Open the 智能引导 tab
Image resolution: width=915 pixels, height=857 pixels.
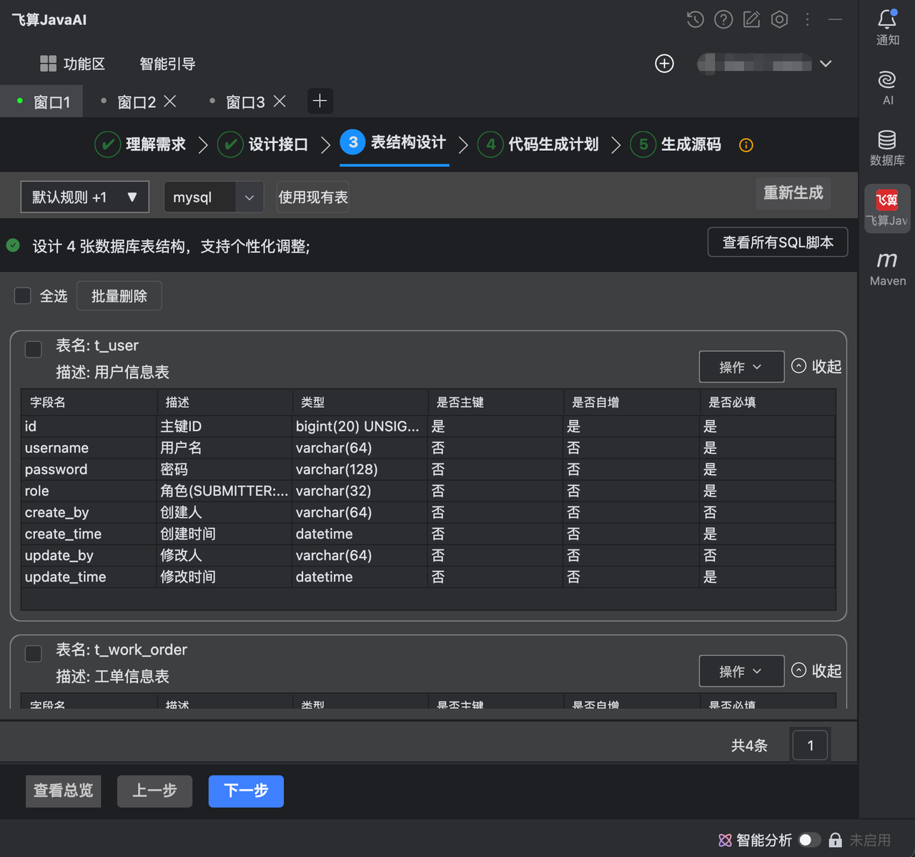167,64
